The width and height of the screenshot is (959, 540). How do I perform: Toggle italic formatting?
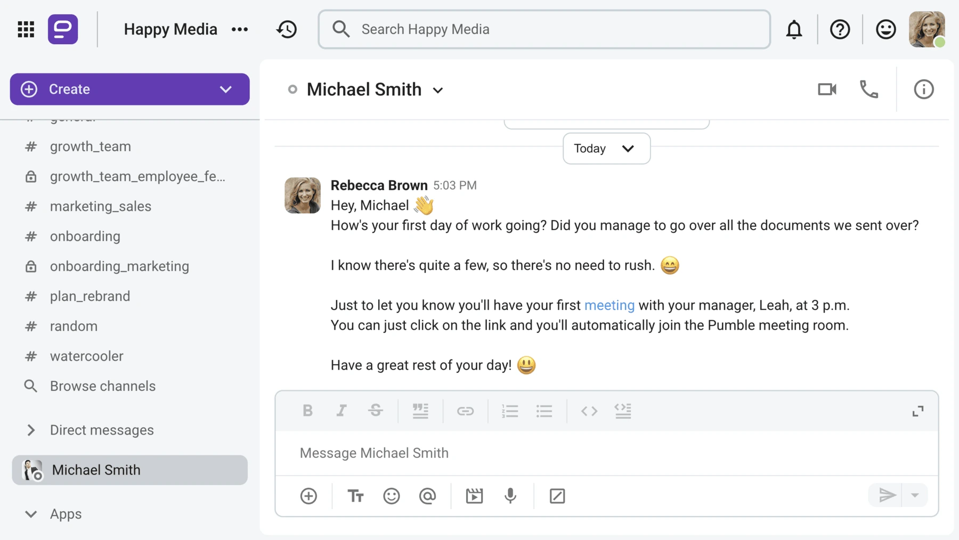tap(341, 411)
